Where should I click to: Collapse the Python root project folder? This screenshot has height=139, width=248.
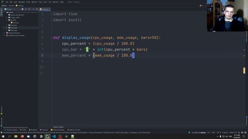tap(5, 12)
